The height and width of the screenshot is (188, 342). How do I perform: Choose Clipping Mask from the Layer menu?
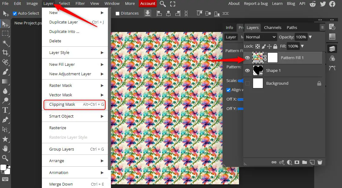point(62,104)
